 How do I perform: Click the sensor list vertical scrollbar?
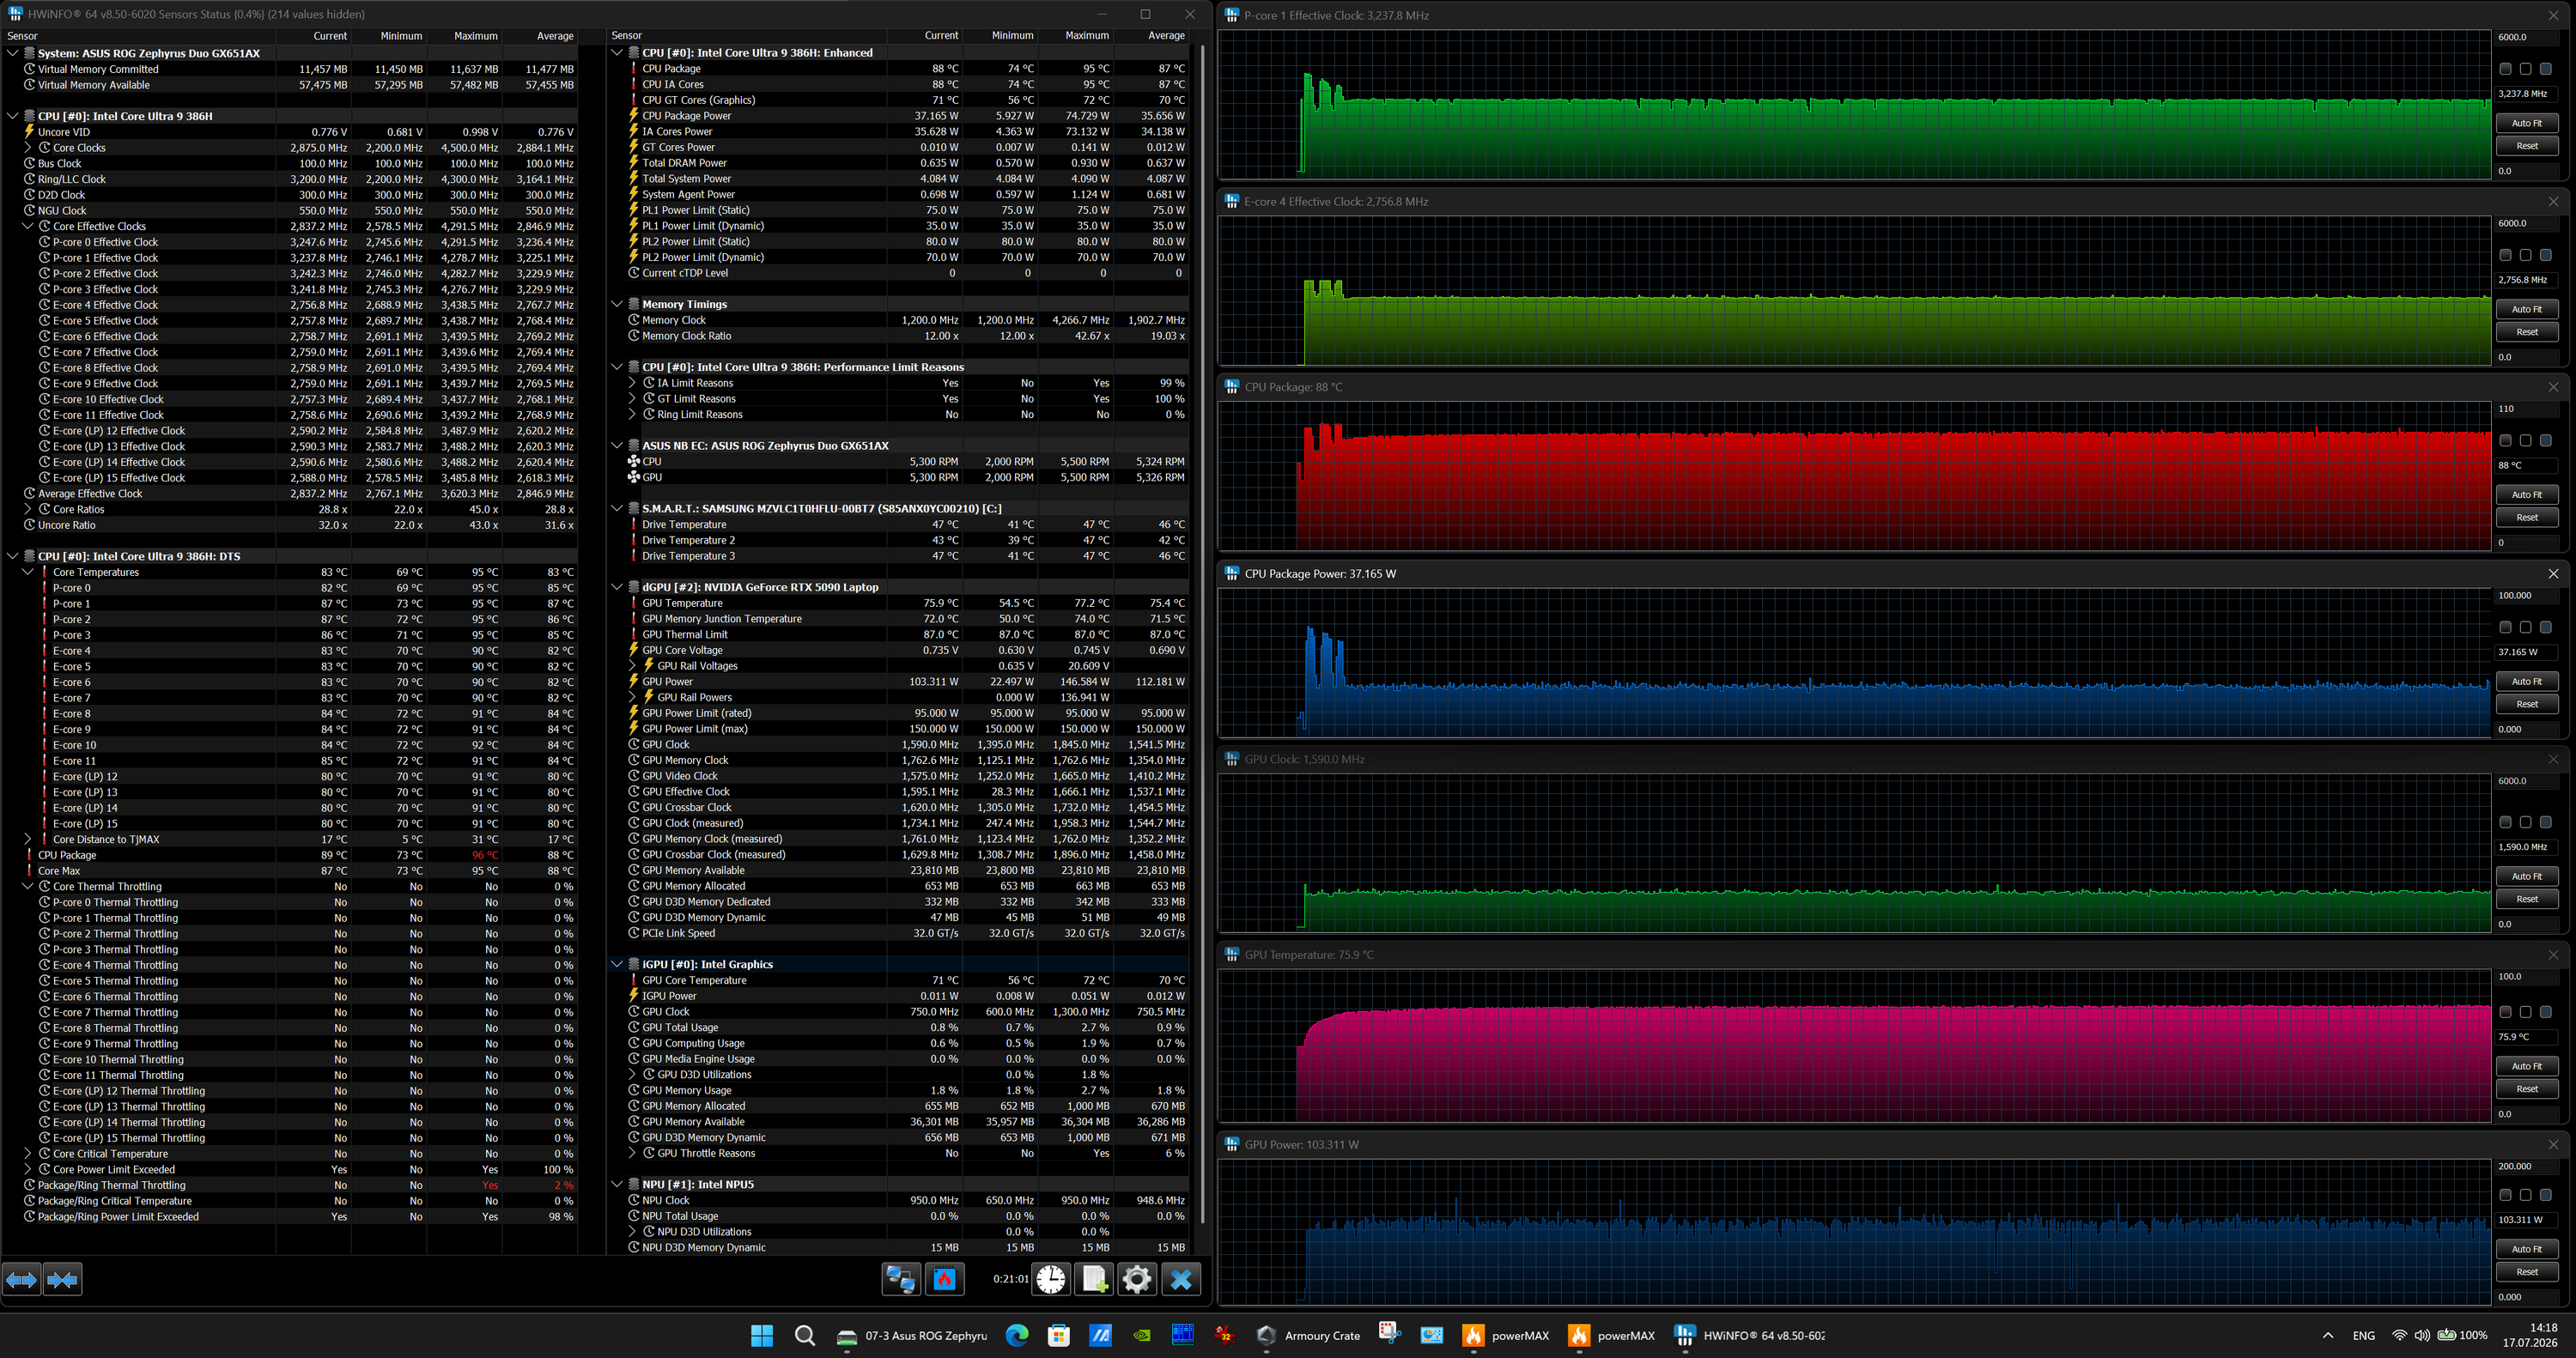click(x=1202, y=634)
